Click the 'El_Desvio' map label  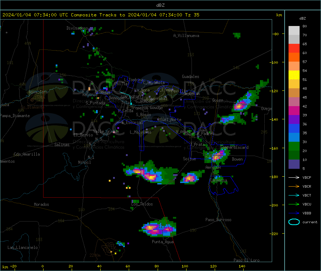point(83,135)
